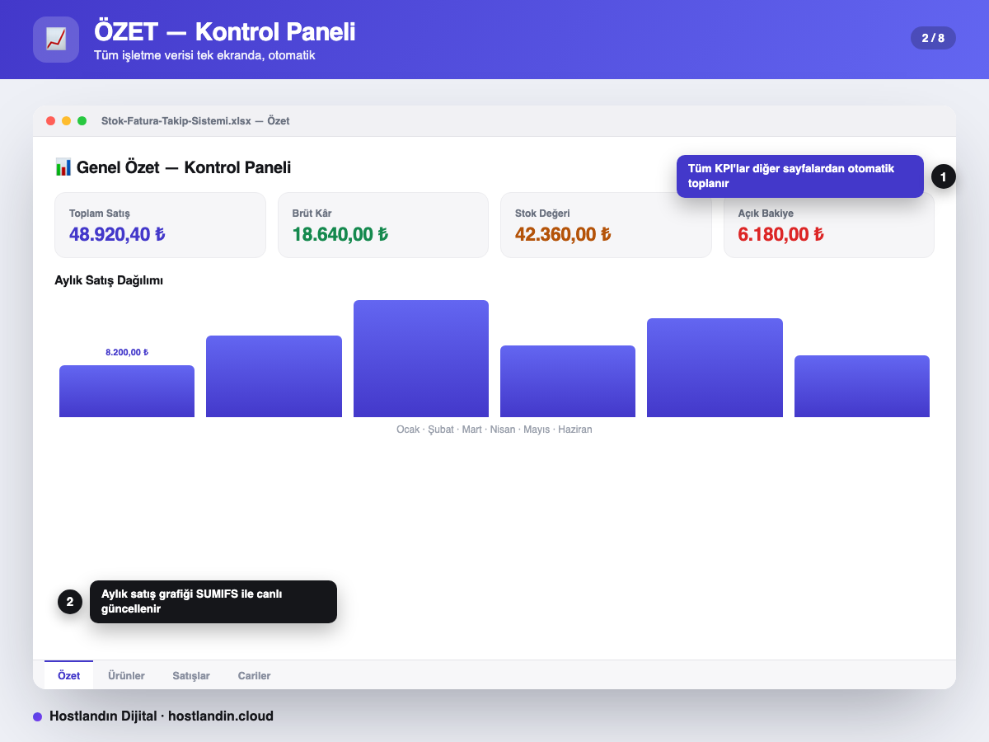Click the 8.200,00 ₺ bar value label
989x742 pixels.
click(x=127, y=352)
